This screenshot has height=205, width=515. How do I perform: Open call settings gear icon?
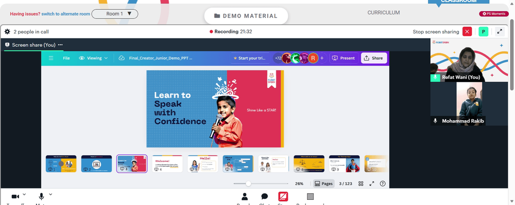[7, 32]
